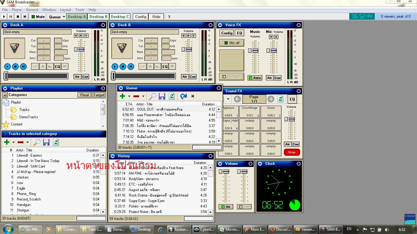
Task: Click the floppy disk icon under Tracks in selected category
Action: [46, 142]
